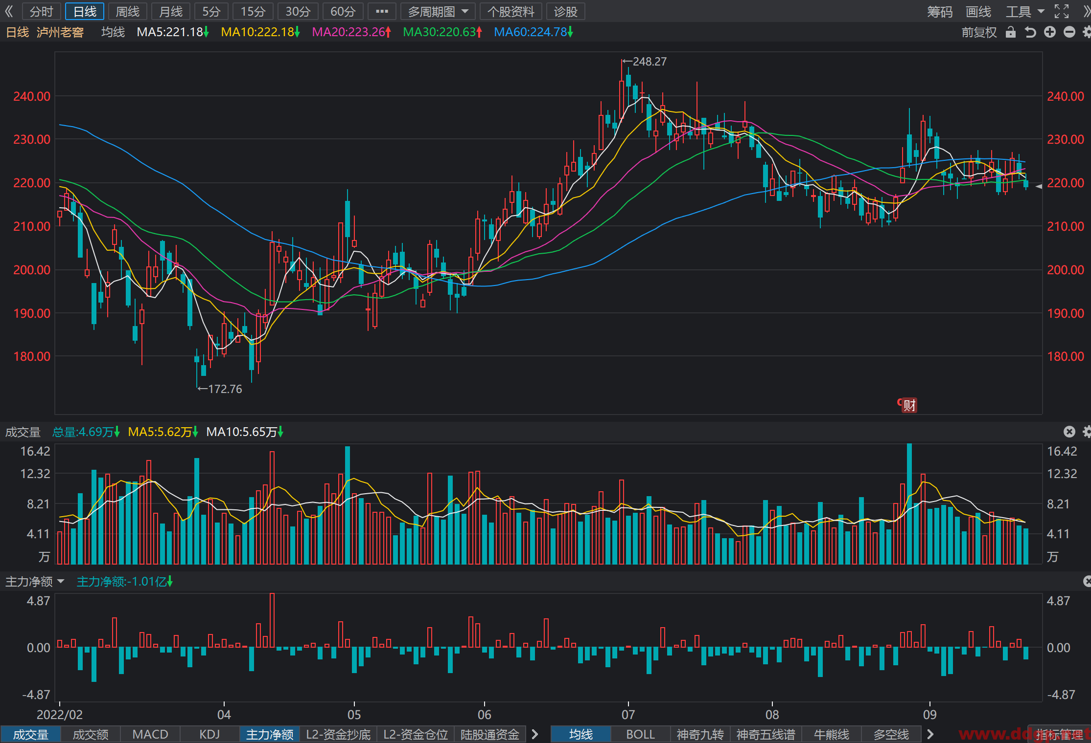The image size is (1091, 743).
Task: Toggle the 均线 moving average overlay label
Action: pyautogui.click(x=113, y=32)
